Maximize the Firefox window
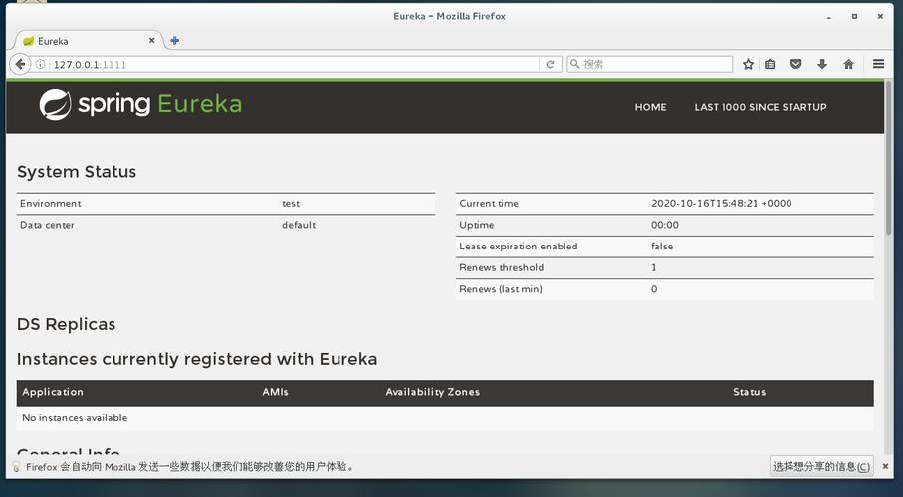903x497 pixels. point(854,17)
